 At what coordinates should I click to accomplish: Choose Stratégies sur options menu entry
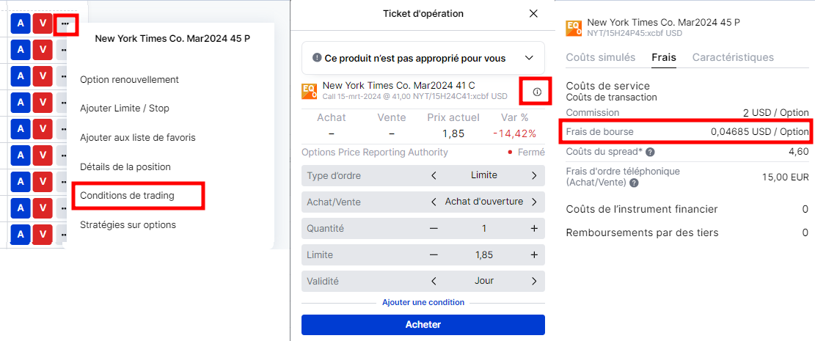coord(128,225)
